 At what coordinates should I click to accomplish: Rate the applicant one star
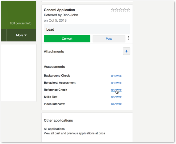point(113,10)
